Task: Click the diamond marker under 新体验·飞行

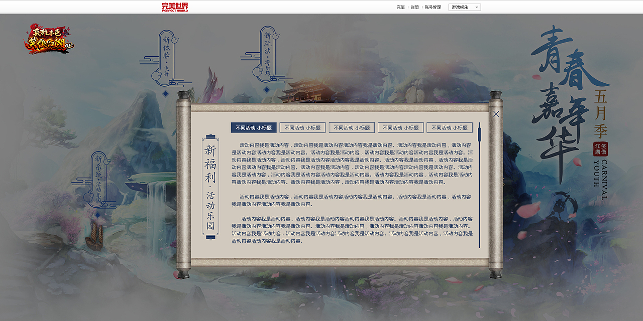Action: [x=165, y=94]
